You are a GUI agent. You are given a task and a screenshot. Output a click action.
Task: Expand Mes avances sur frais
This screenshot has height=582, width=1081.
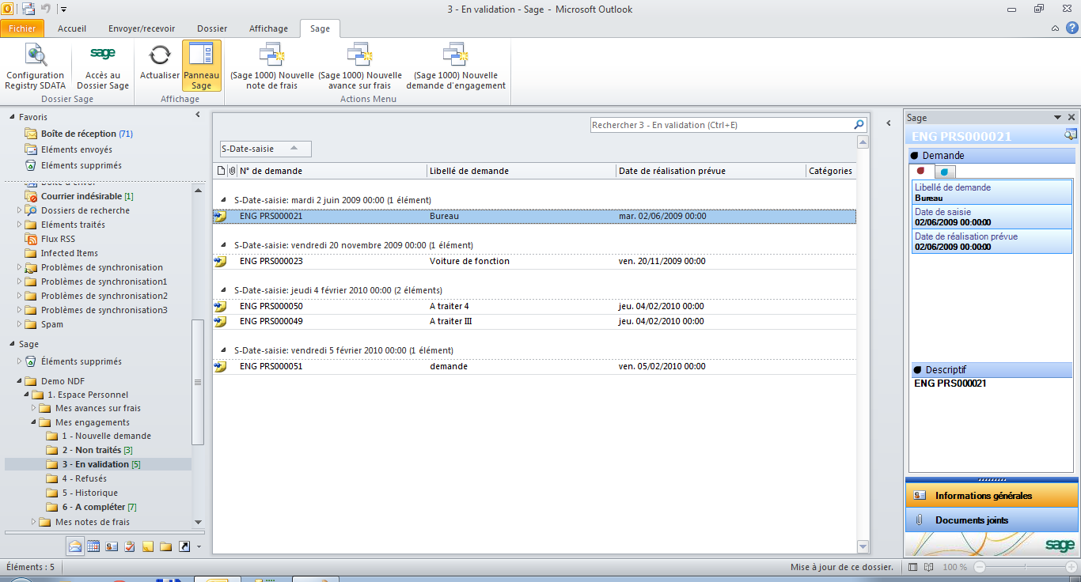coord(34,408)
